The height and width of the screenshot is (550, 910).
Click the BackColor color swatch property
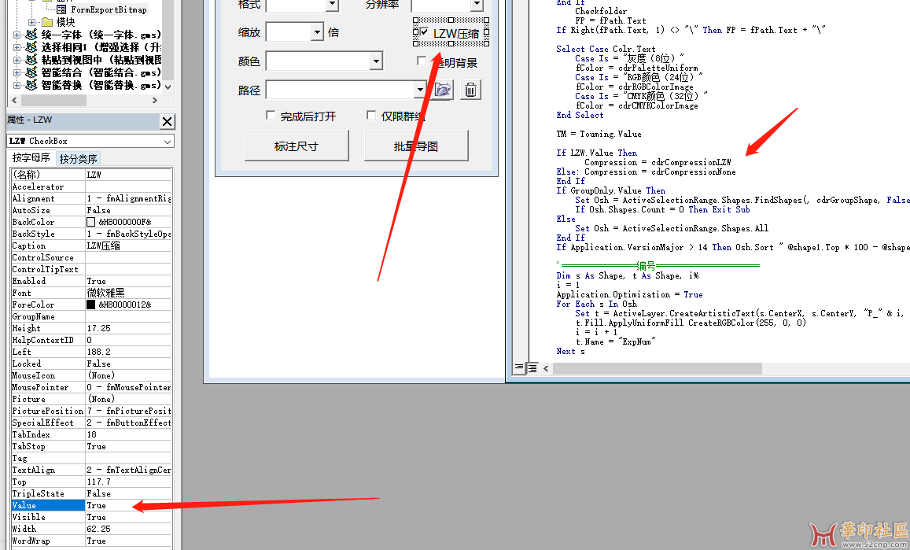91,222
